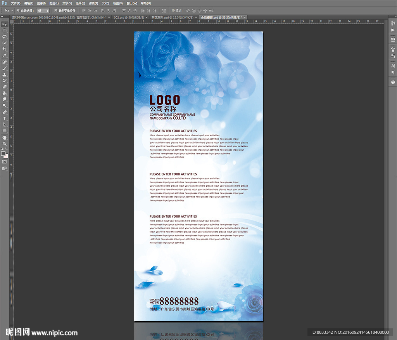Select the Dodge tool
The width and height of the screenshot is (397, 340).
point(5,106)
